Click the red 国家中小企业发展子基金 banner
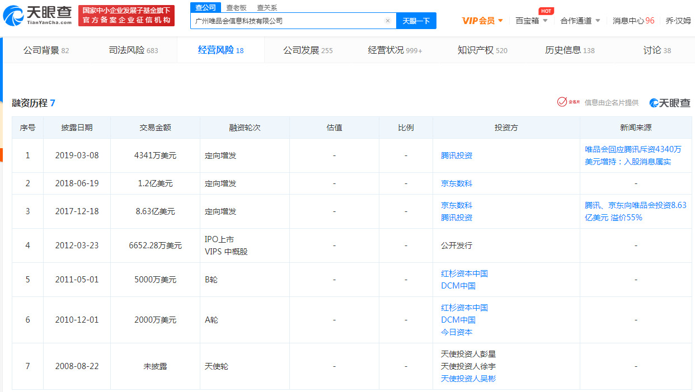Viewport: 695px width, 392px height. [126, 16]
